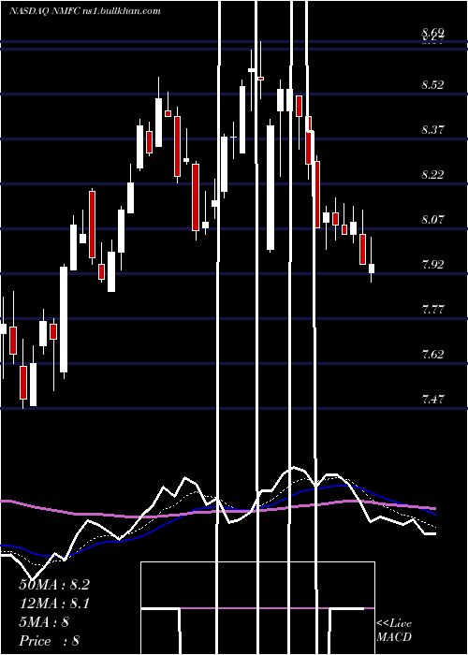
Task: Click the 8.52 price axis label
Action: [432, 85]
